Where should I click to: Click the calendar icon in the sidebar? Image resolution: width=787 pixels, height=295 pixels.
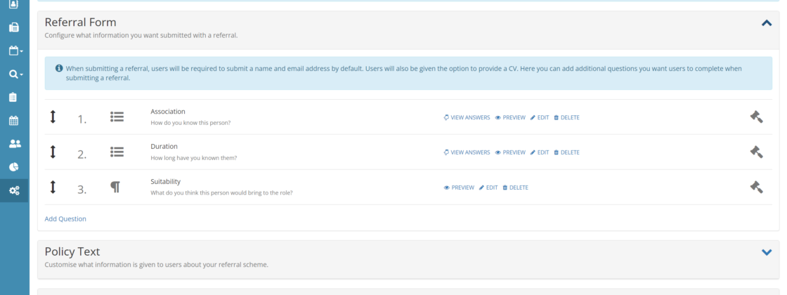click(x=13, y=120)
